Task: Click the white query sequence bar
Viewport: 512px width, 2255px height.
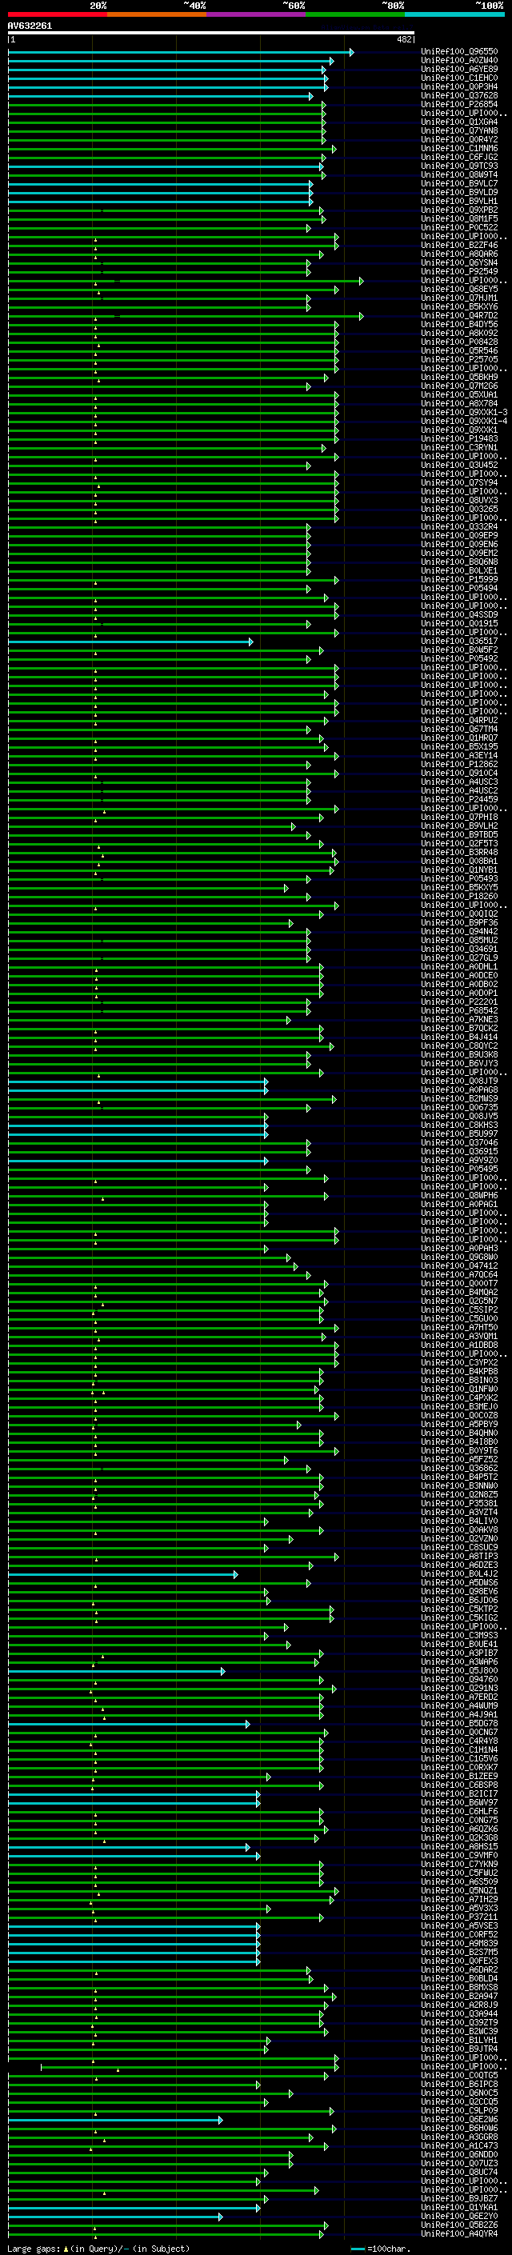Action: click(211, 34)
